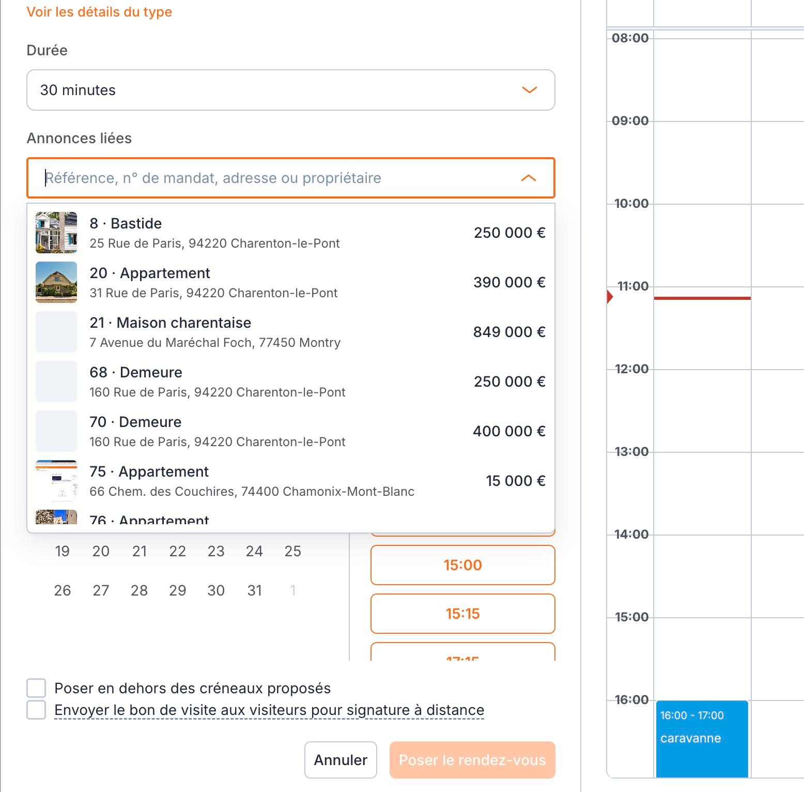The image size is (804, 792).
Task: Click the Annuler button
Action: pos(341,760)
